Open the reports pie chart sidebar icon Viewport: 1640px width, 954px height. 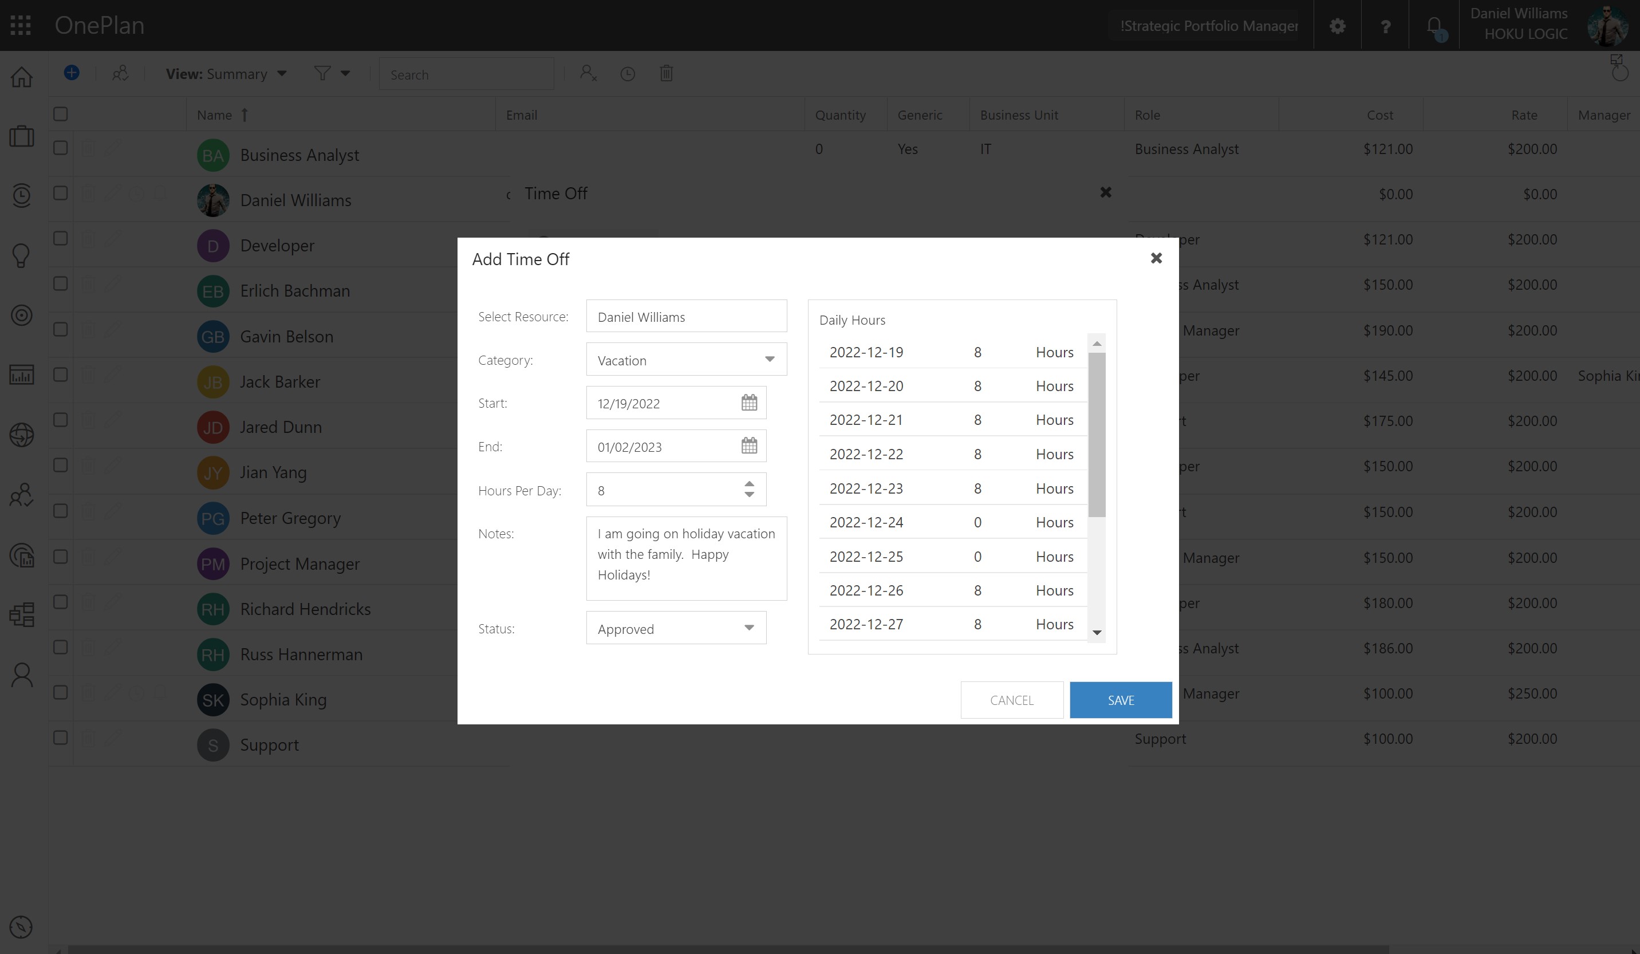coord(22,555)
